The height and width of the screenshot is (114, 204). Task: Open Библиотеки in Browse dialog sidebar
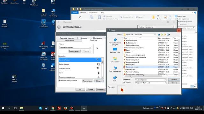click(115, 60)
